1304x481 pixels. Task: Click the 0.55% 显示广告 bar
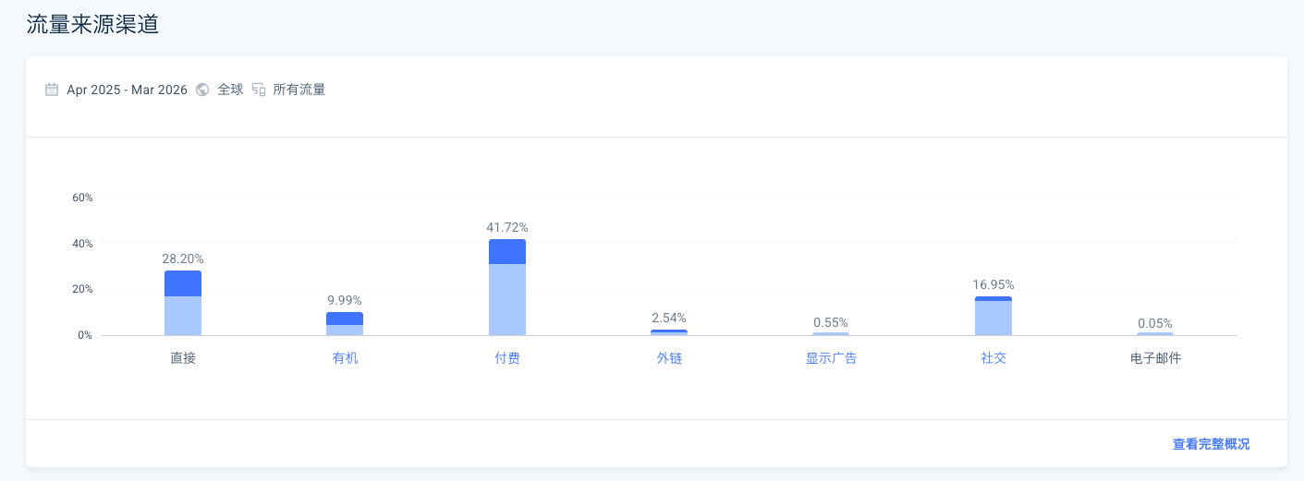(831, 334)
